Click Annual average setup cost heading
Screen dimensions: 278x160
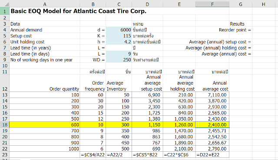click(152, 83)
